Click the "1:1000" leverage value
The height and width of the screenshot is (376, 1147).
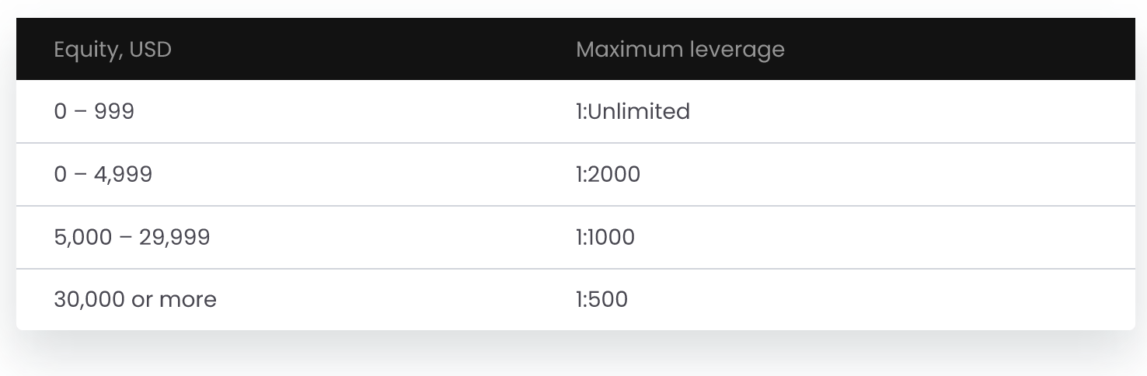pos(605,237)
